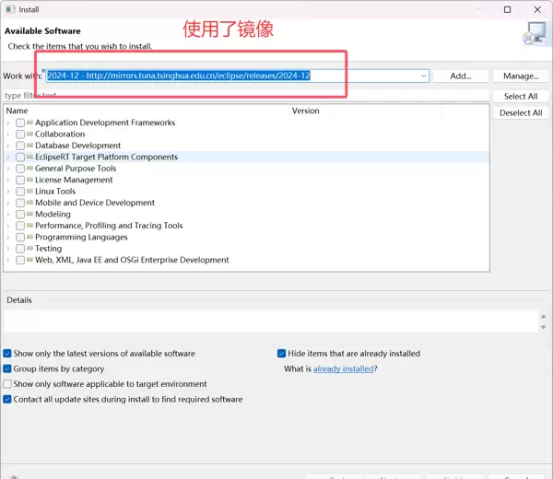Click the category icon next to Testing
Viewport: 553px width, 479px height.
[x=29, y=249]
